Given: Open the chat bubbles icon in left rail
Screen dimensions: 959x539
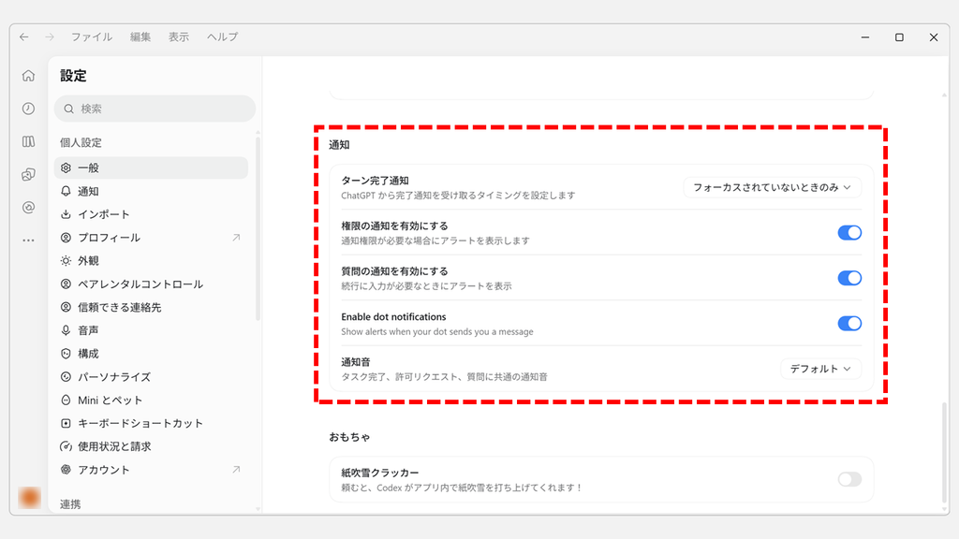Looking at the screenshot, I should tap(29, 175).
